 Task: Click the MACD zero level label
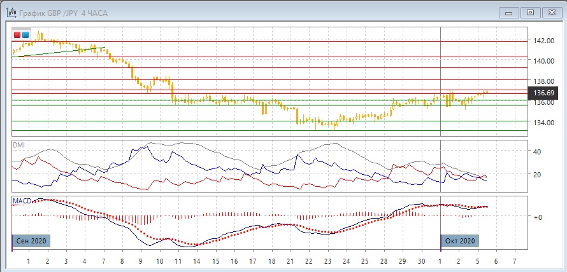(x=538, y=217)
